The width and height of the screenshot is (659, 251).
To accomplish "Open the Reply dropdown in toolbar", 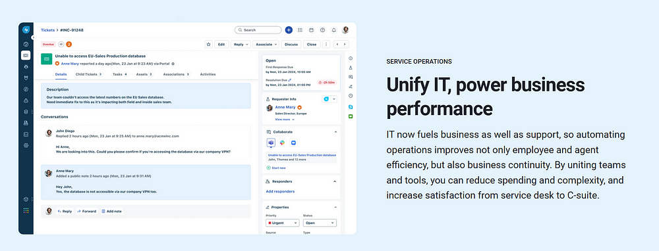I will 241,44.
